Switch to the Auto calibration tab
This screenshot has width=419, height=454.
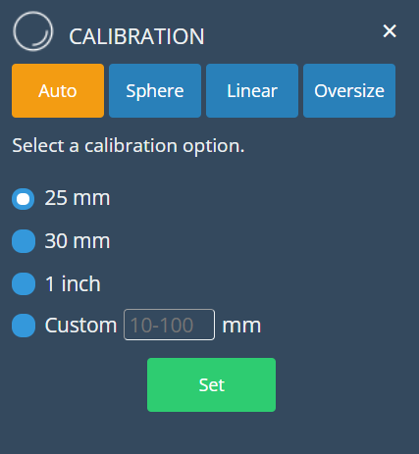(x=58, y=90)
